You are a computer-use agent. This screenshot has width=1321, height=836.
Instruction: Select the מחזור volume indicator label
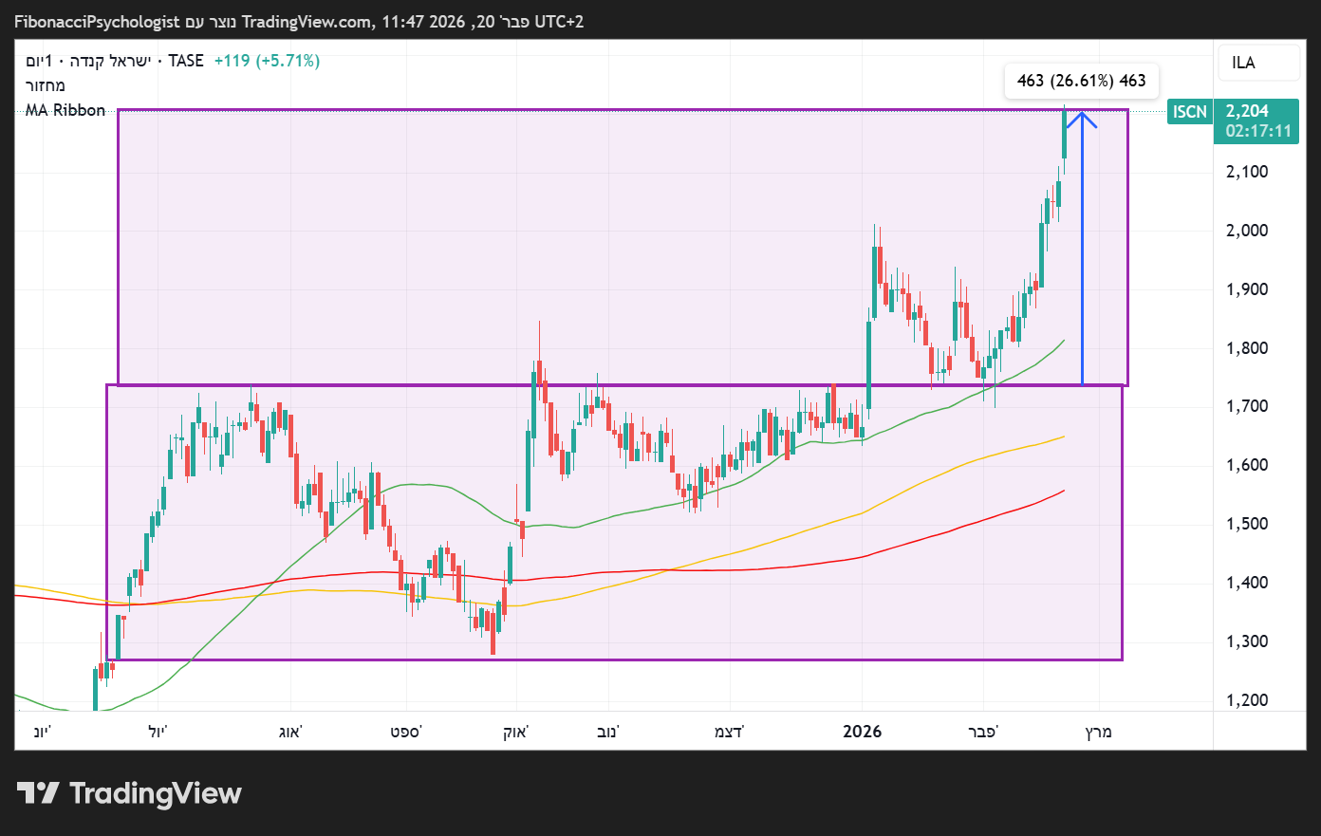[x=46, y=85]
